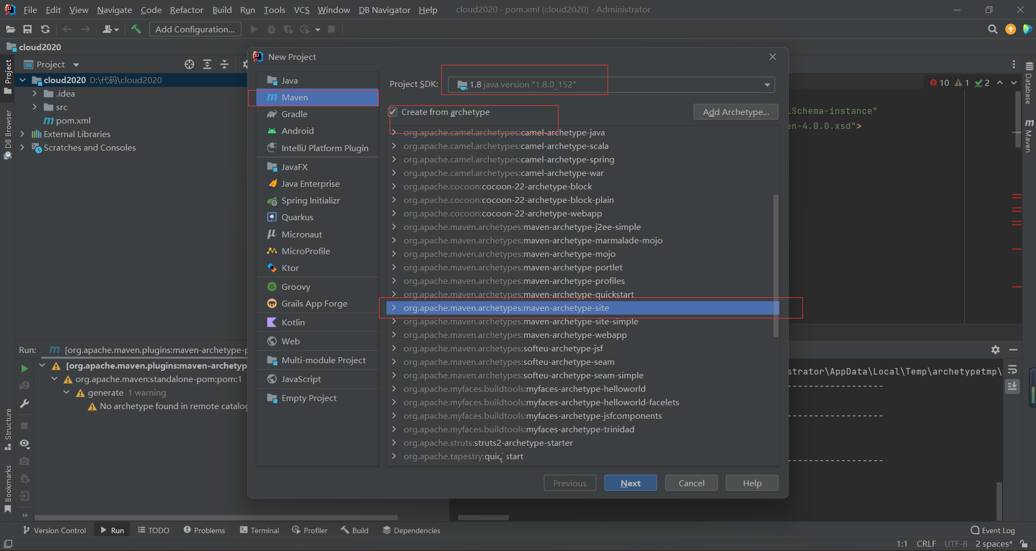
Task: Switch to the Terminal tab
Action: (260, 530)
